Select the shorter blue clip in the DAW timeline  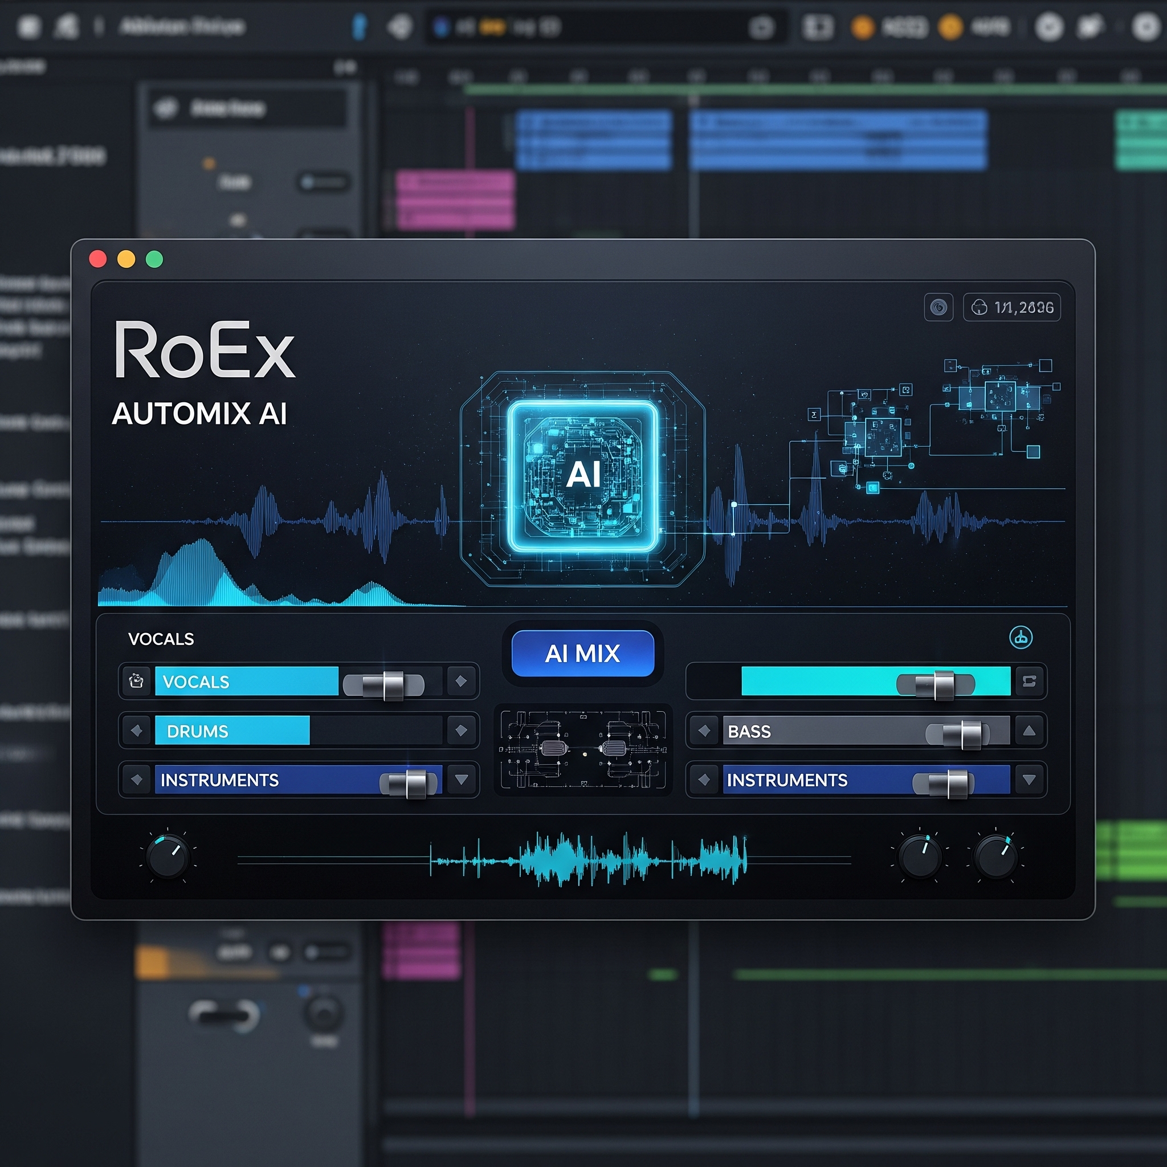[593, 140]
